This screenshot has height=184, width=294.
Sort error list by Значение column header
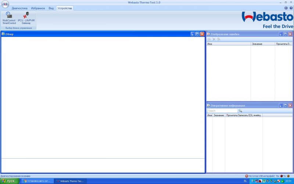pyautogui.click(x=263, y=44)
